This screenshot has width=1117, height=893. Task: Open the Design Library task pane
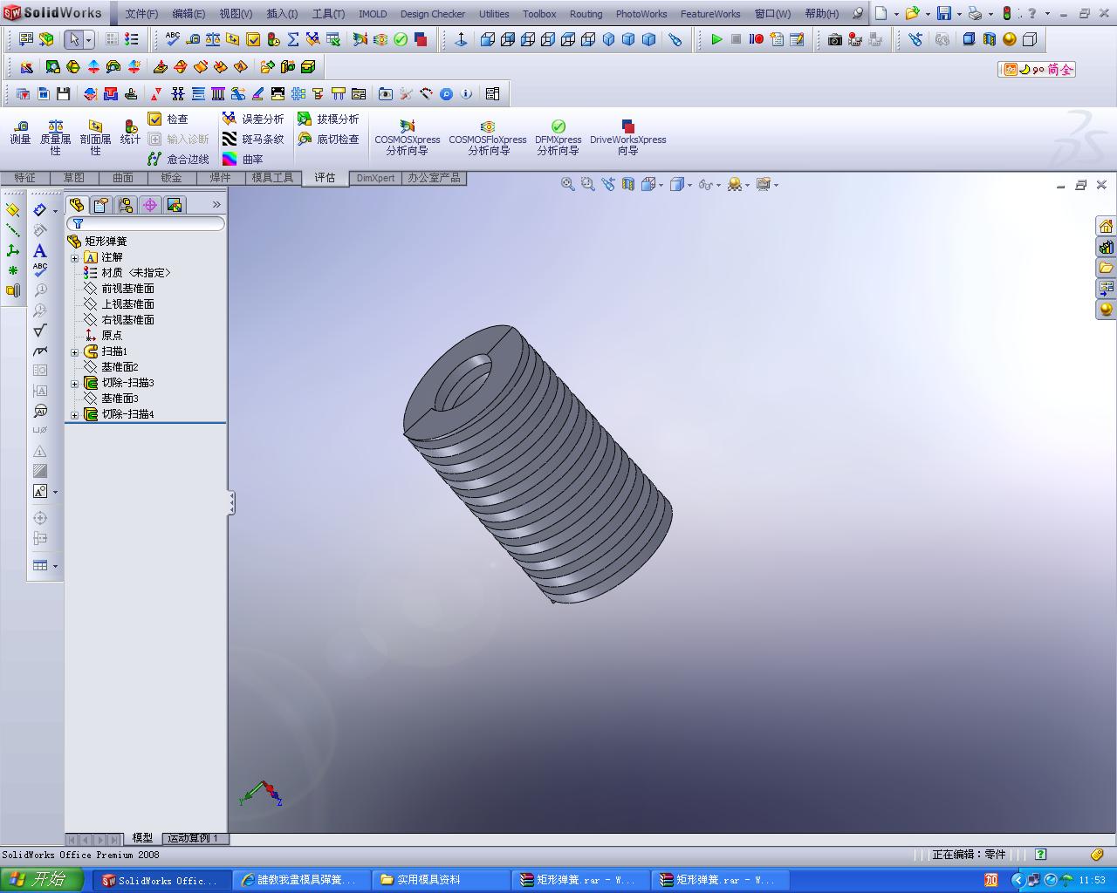click(x=1106, y=247)
